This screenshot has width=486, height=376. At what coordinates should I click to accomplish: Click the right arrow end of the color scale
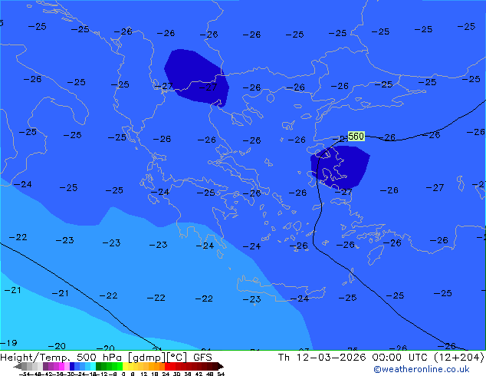(x=221, y=366)
